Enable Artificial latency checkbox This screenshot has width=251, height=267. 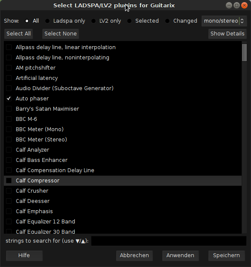pos(9,78)
